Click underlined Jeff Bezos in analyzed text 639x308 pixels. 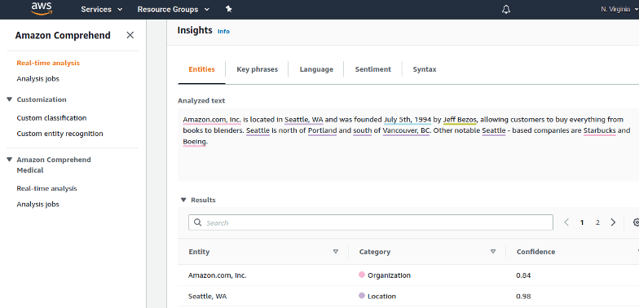click(460, 120)
